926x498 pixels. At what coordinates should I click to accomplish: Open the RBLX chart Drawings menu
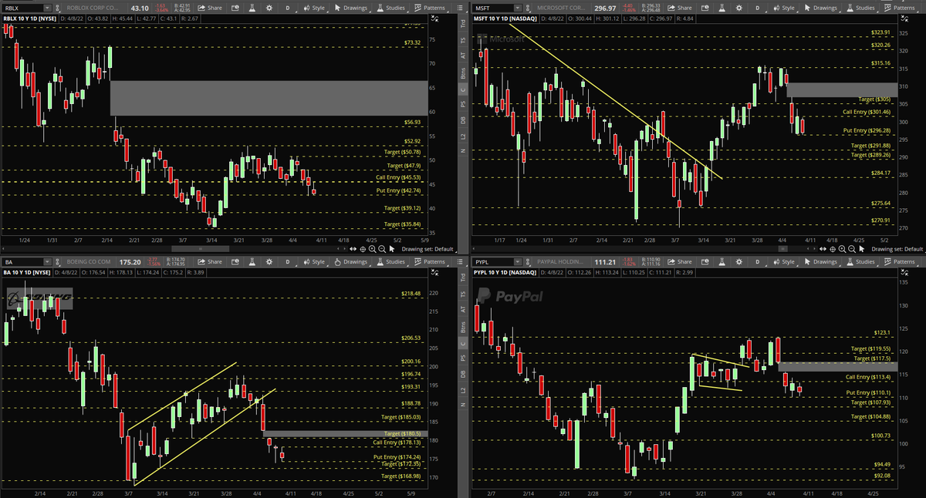(350, 7)
